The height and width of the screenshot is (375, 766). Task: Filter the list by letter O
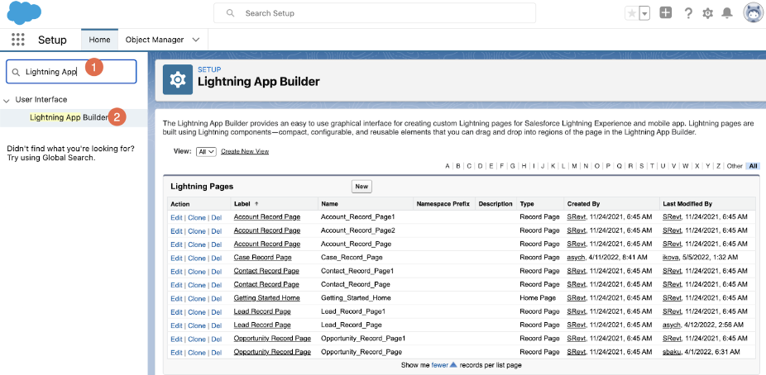(597, 166)
